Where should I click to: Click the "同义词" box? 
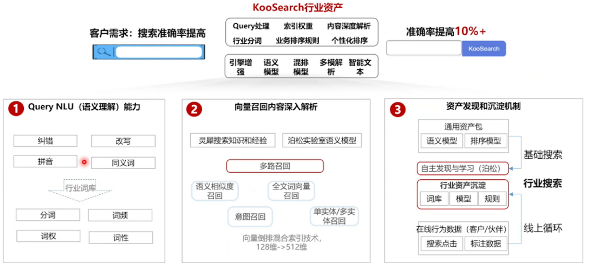point(123,163)
